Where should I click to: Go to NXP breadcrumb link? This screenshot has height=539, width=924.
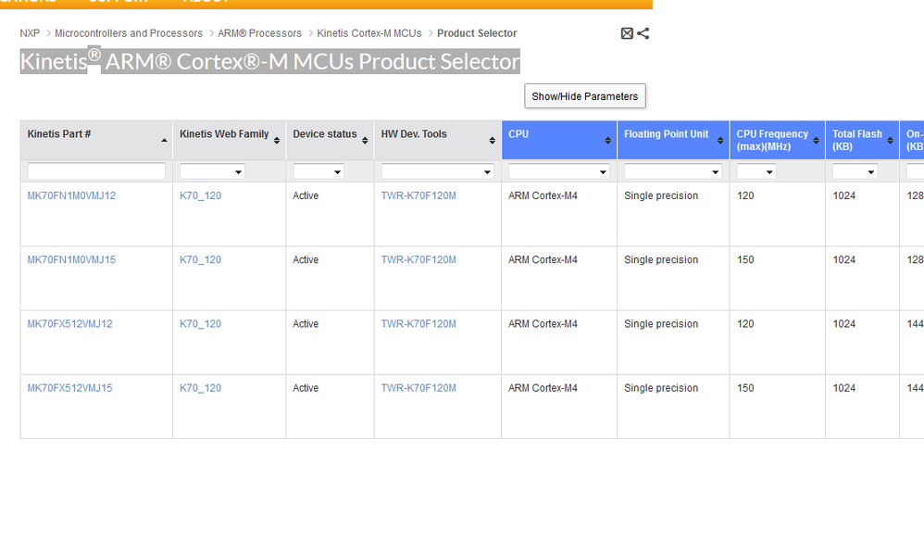[30, 33]
